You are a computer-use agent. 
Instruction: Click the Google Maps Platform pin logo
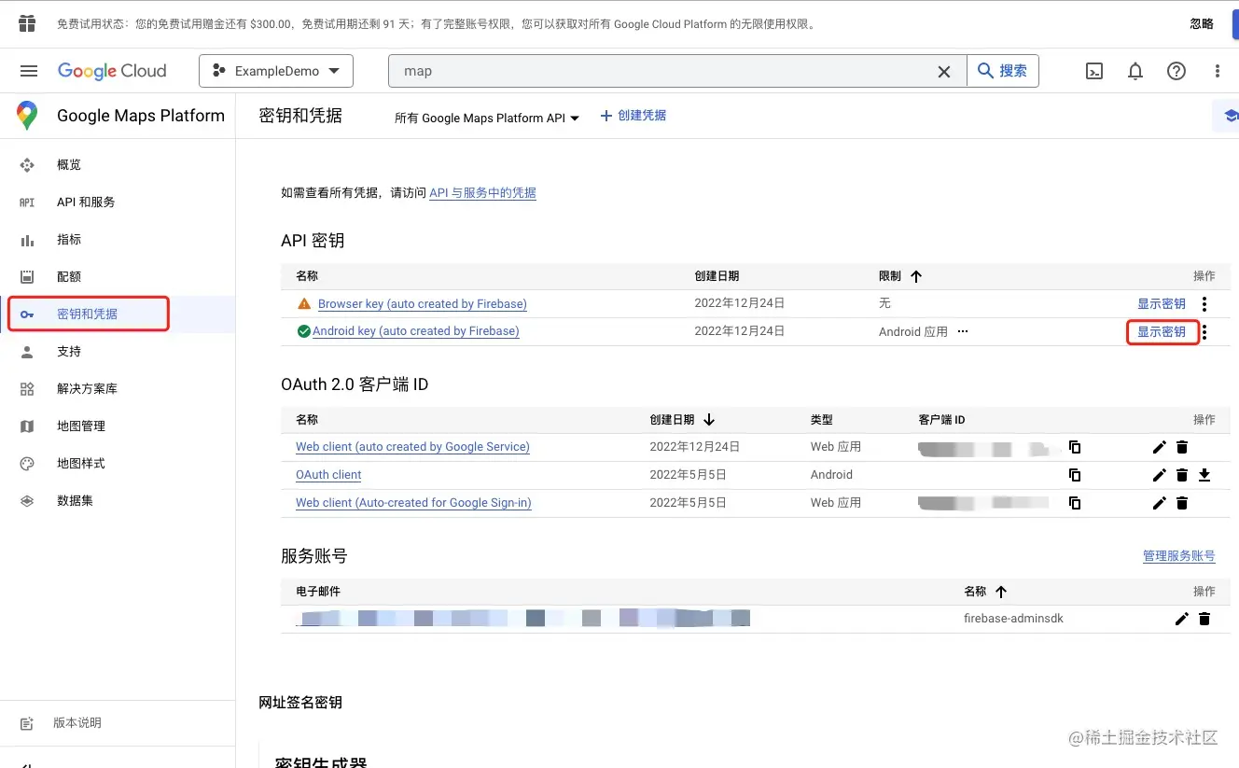pyautogui.click(x=27, y=116)
